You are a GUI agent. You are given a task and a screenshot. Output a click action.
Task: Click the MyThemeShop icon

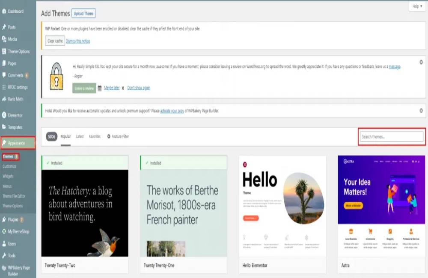(x=4, y=231)
